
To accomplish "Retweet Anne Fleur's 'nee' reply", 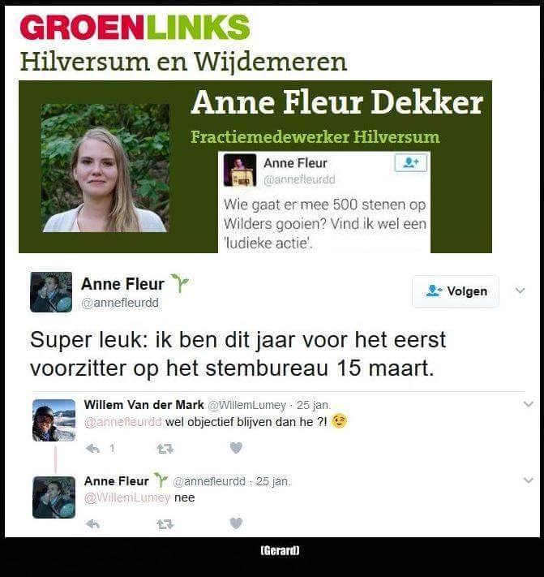I will pyautogui.click(x=165, y=524).
